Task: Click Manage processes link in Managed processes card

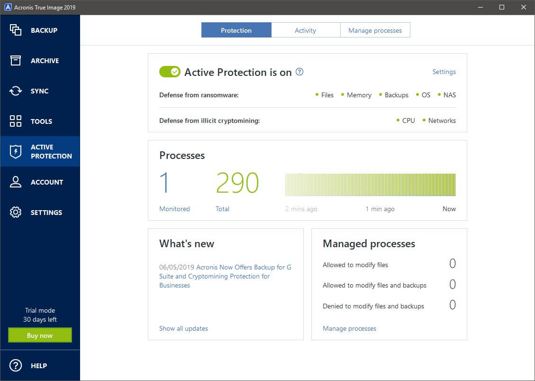Action: 349,328
